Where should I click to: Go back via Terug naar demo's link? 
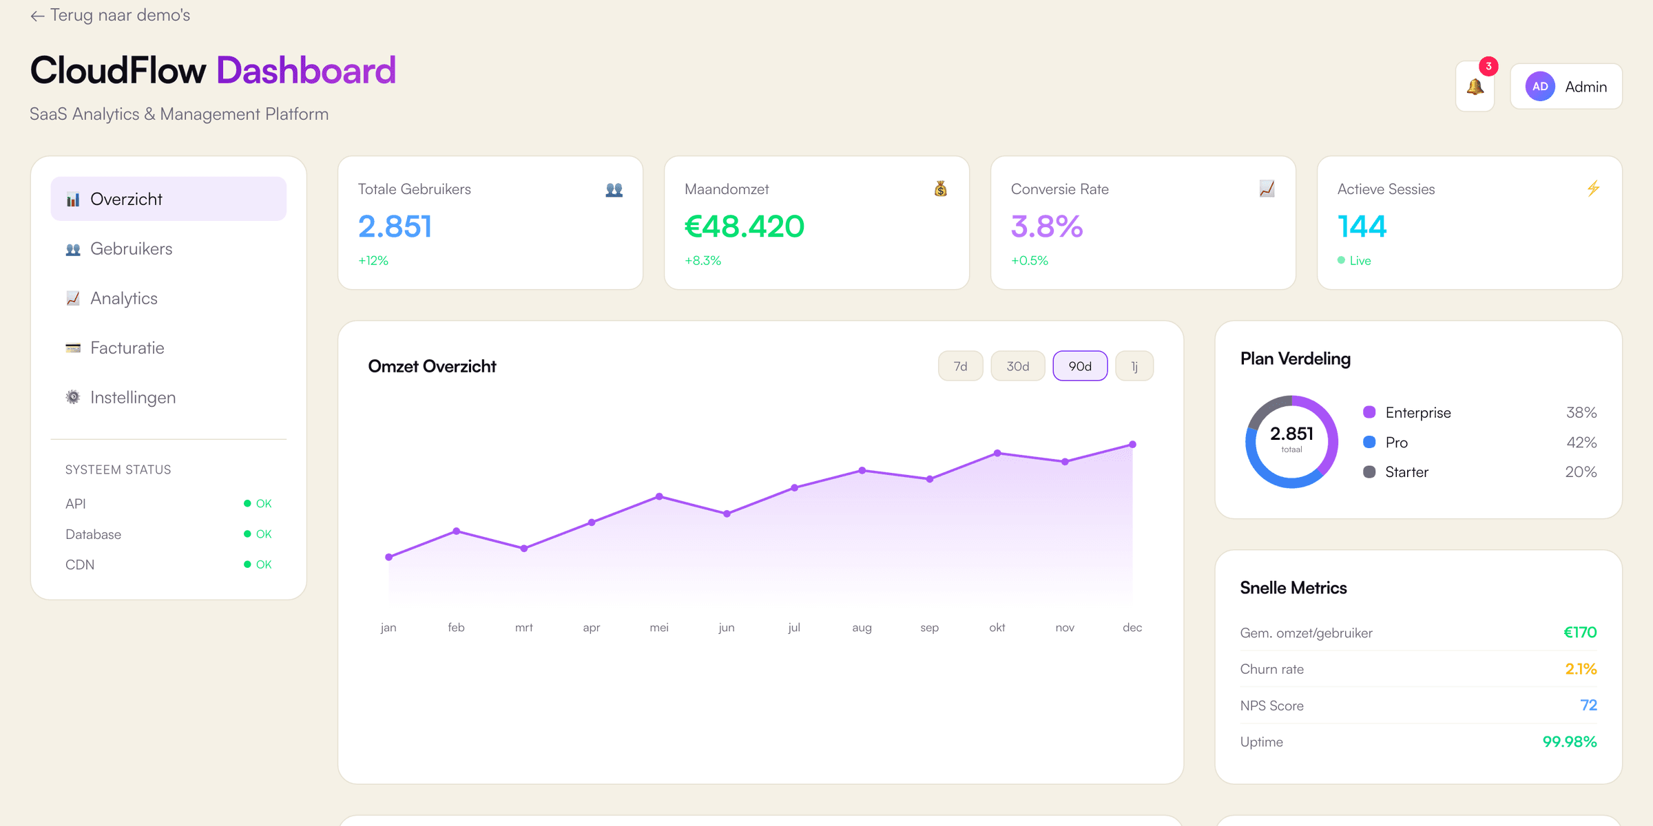point(110,15)
